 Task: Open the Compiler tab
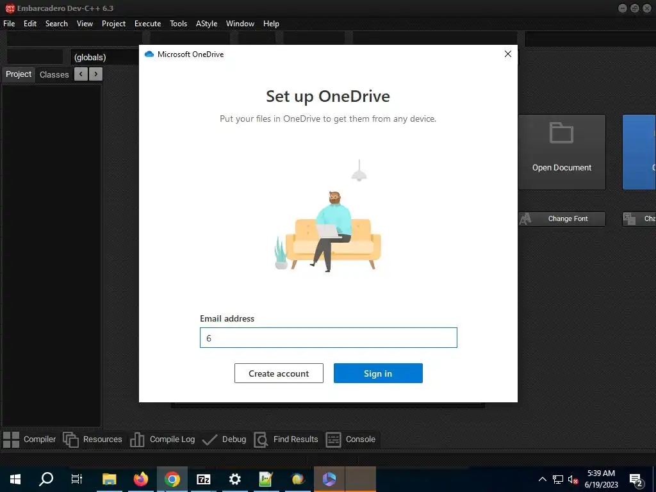point(29,439)
